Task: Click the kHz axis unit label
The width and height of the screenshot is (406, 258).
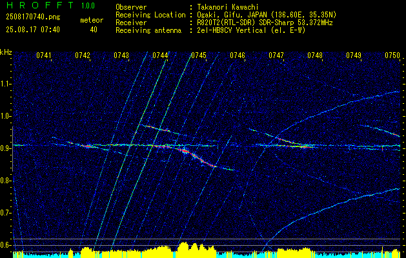Action: (x=6, y=52)
